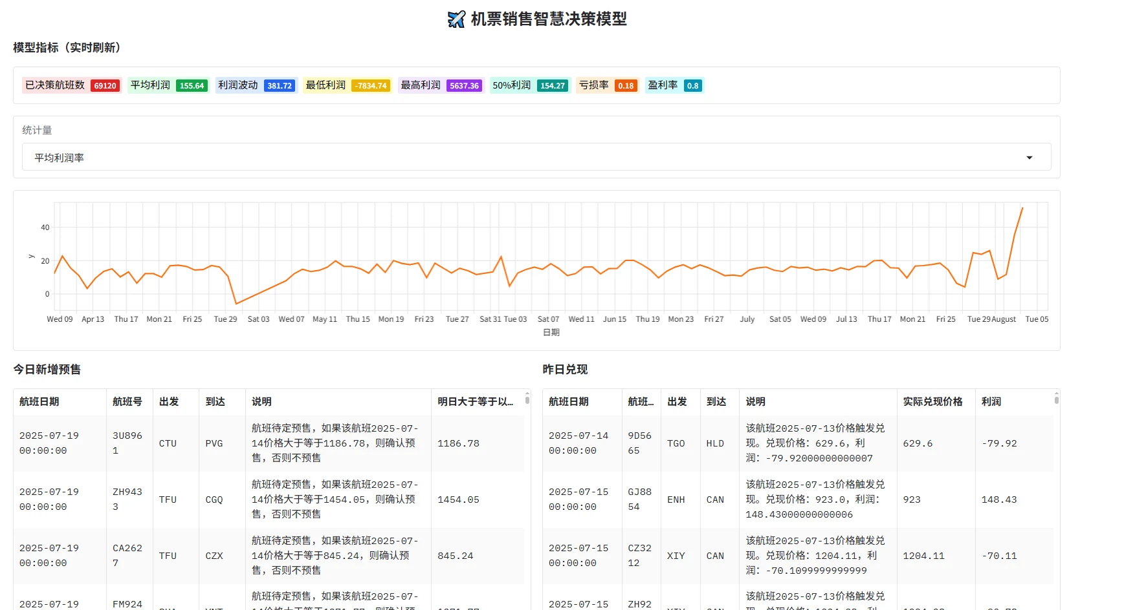This screenshot has width=1124, height=610.
Task: Select the CGQ arrival cell
Action: 223,500
